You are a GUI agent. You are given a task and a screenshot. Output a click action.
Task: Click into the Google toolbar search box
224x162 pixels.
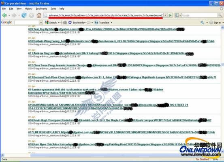click(x=27, y=22)
